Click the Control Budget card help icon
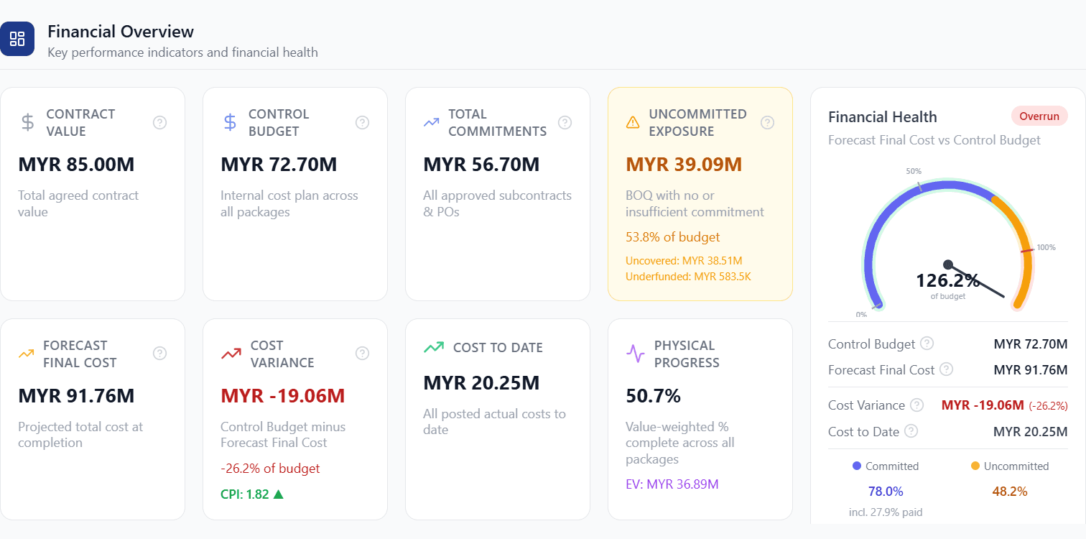The image size is (1086, 539). click(363, 123)
